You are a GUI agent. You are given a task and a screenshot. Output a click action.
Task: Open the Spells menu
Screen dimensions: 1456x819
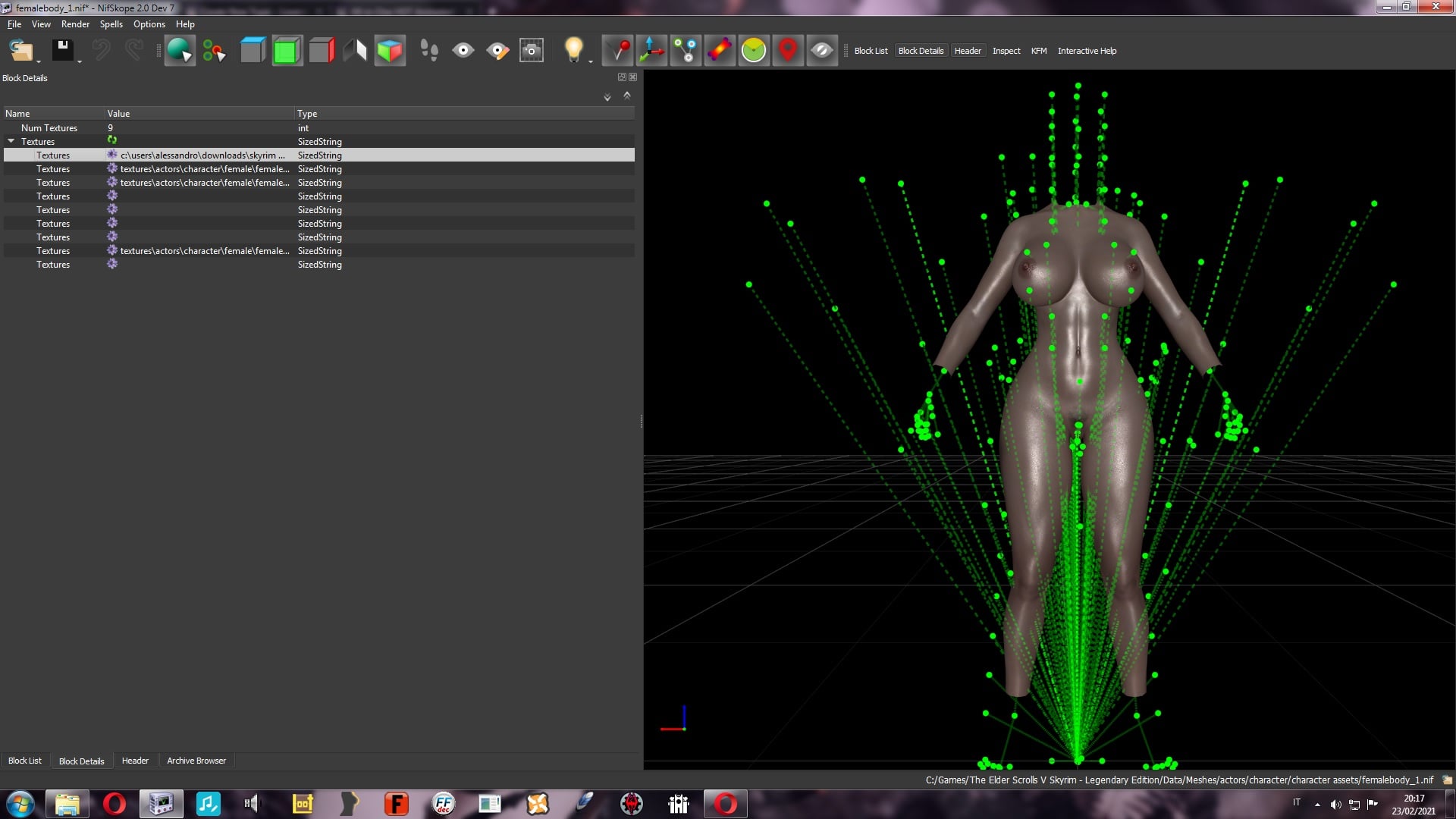coord(111,24)
